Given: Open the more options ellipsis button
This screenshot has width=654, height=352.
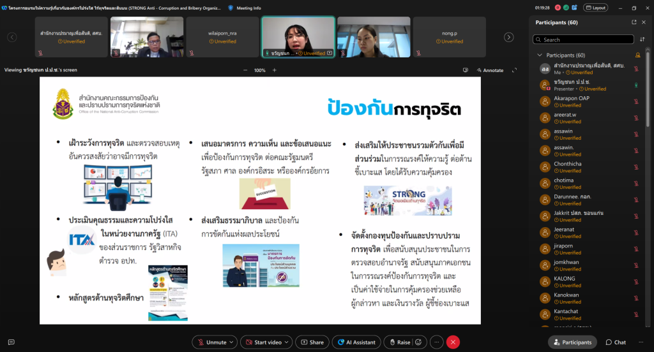Looking at the screenshot, I should tap(436, 342).
